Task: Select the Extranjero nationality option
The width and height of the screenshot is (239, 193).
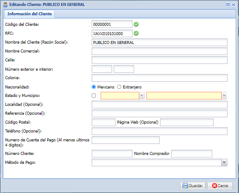Action: pos(119,87)
